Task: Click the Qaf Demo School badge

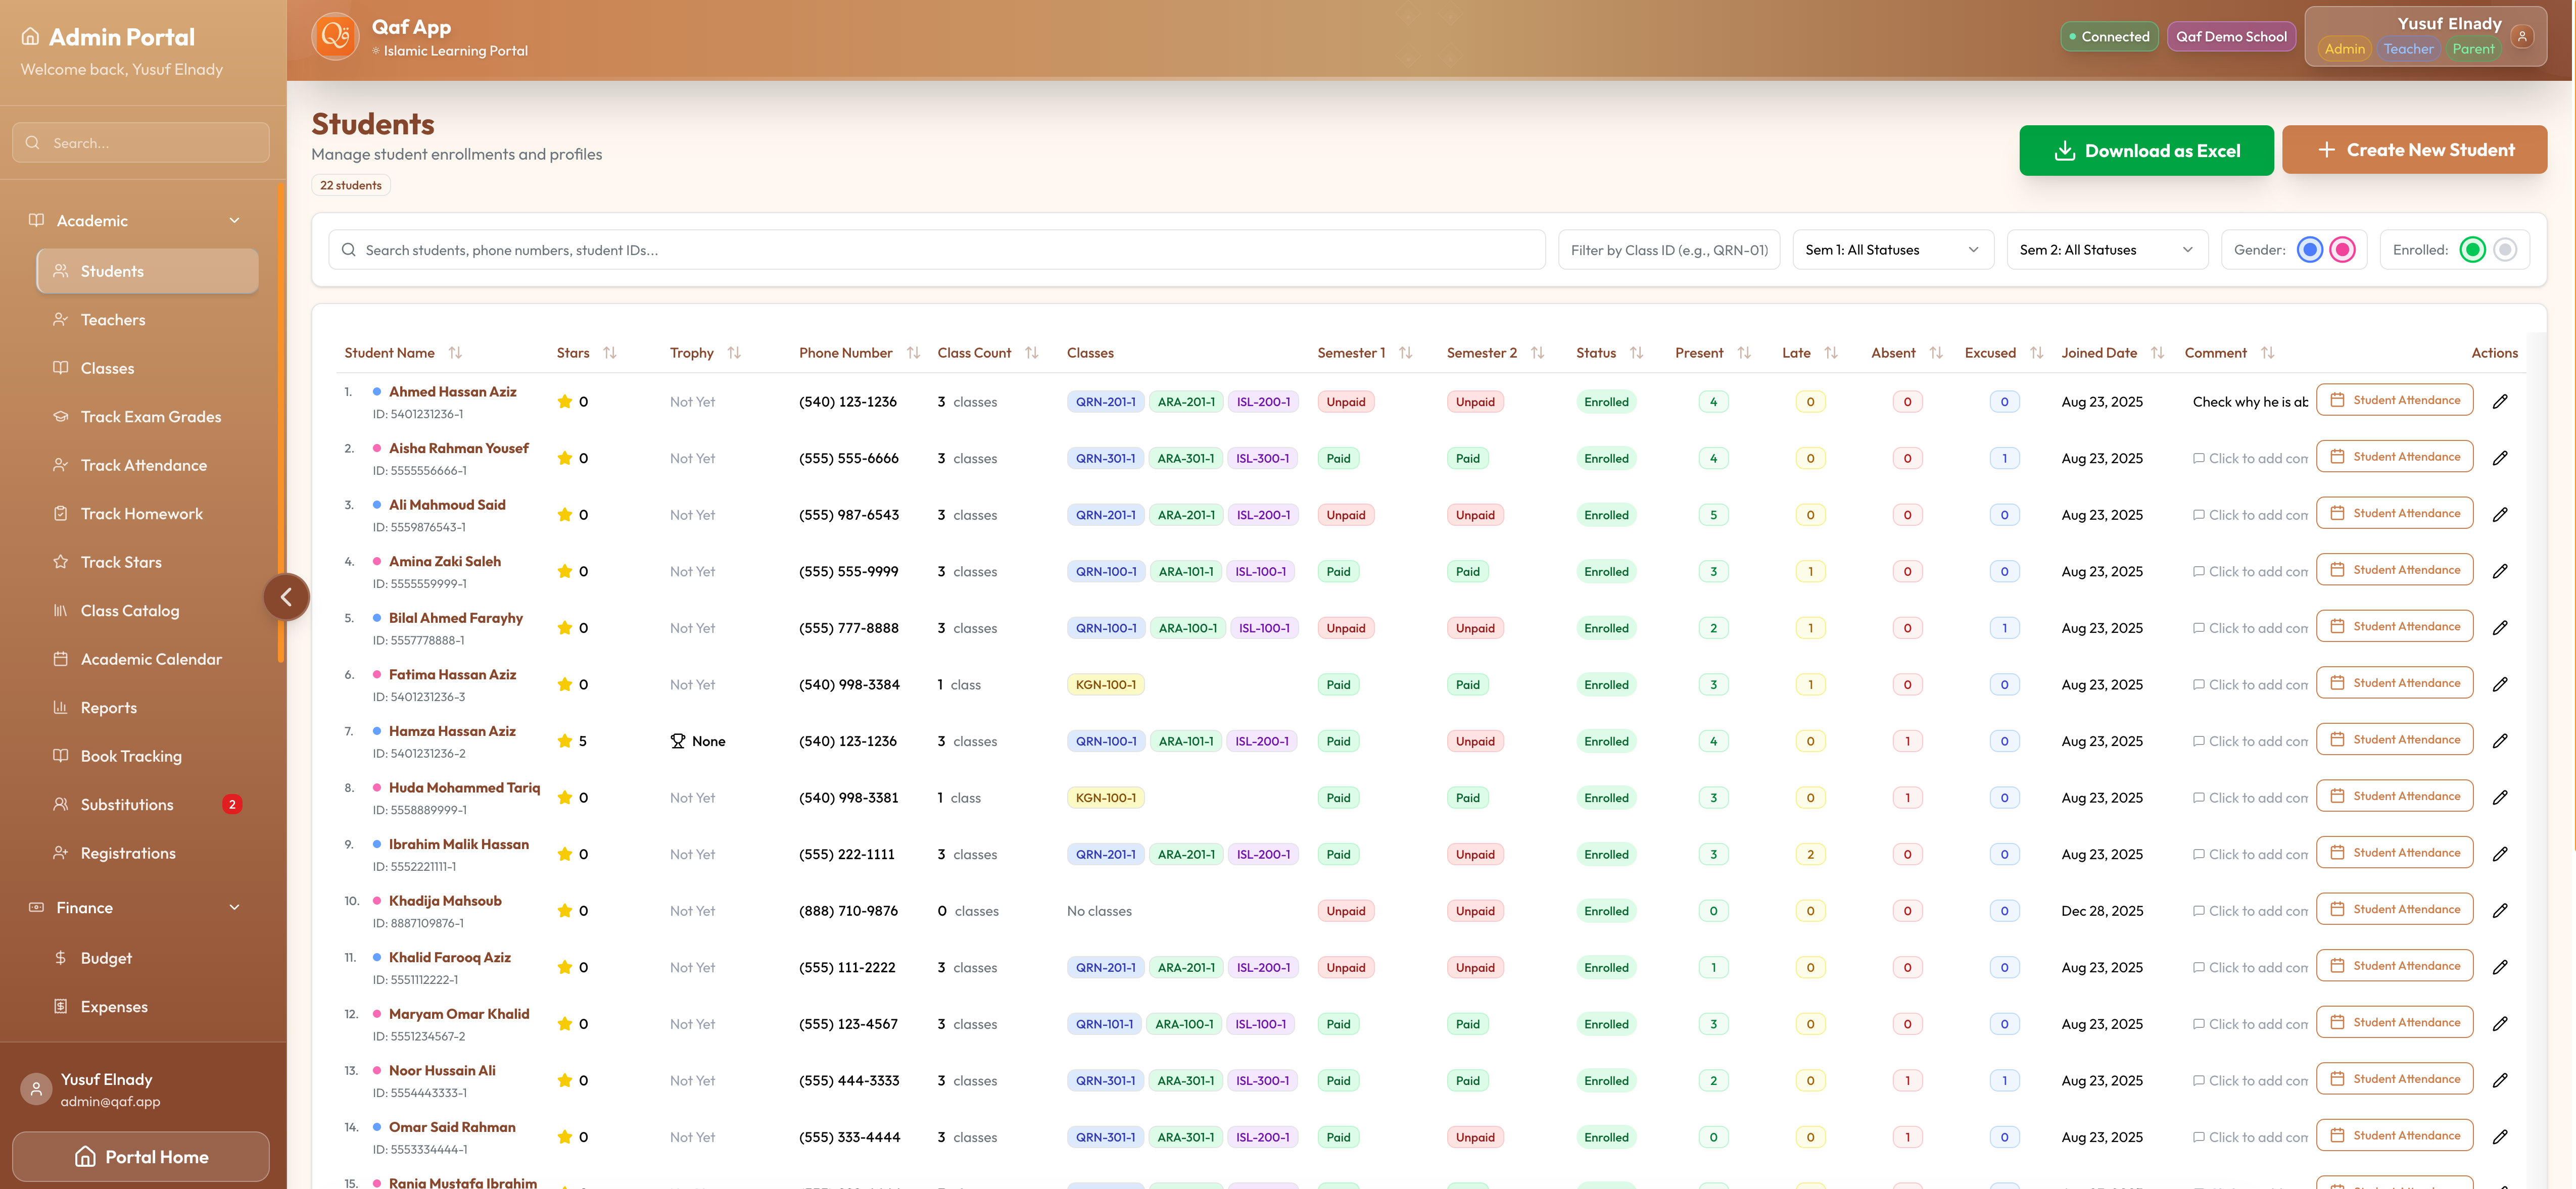Action: [x=2231, y=36]
